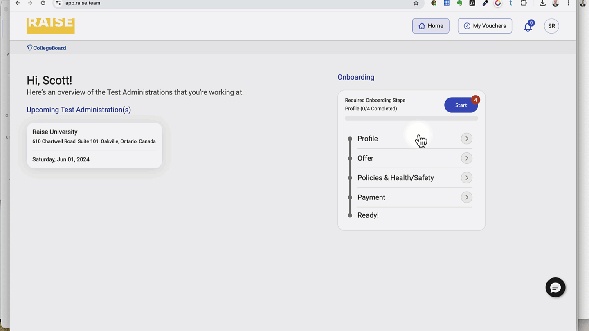Viewport: 589px width, 331px height.
Task: Open the Raise University test administration card
Action: pos(94,145)
